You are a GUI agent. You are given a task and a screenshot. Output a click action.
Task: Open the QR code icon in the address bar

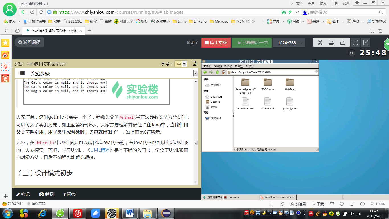[x=284, y=12]
